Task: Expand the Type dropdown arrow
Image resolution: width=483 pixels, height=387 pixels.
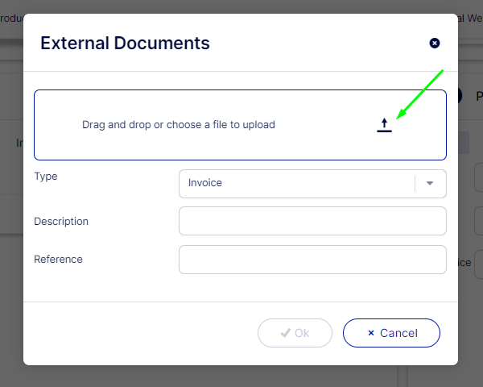Action: [x=430, y=183]
